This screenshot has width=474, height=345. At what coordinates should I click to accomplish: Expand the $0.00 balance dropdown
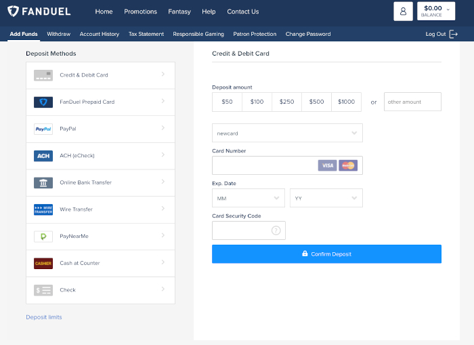[436, 12]
